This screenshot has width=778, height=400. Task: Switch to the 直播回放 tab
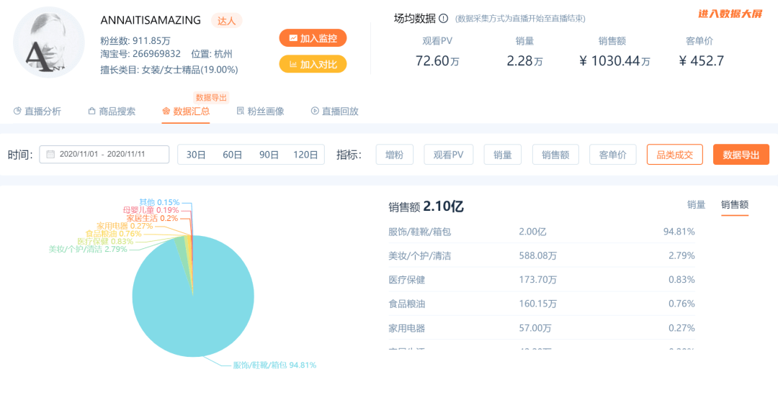click(x=335, y=111)
